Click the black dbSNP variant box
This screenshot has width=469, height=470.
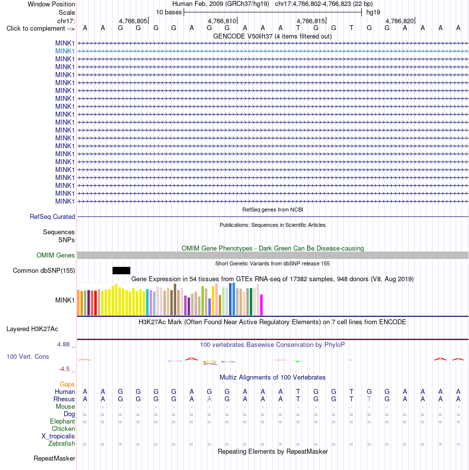click(x=121, y=271)
